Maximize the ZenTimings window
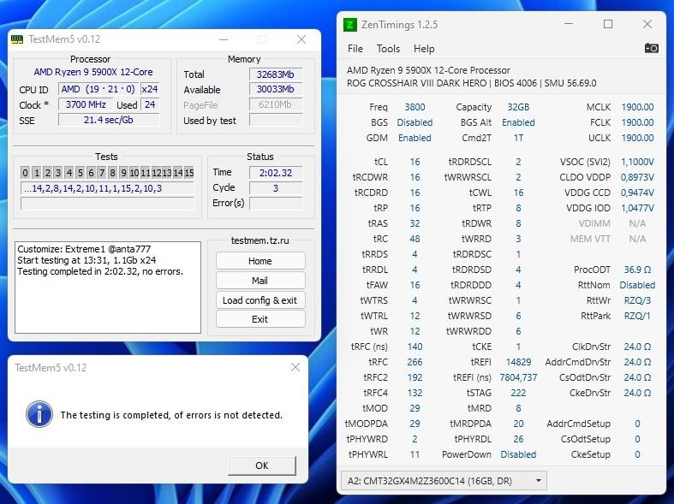674x504 pixels. (x=608, y=24)
